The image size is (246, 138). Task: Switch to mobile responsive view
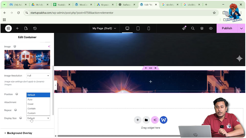tap(149, 28)
